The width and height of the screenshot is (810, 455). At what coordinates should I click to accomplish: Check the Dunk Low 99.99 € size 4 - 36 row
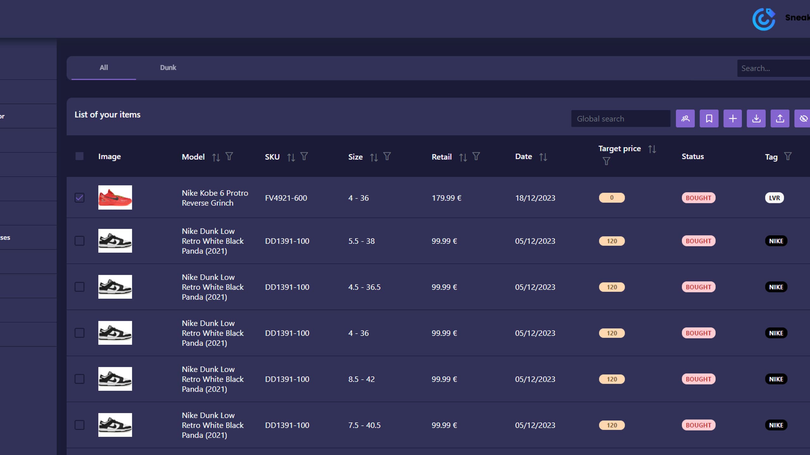[x=79, y=333]
